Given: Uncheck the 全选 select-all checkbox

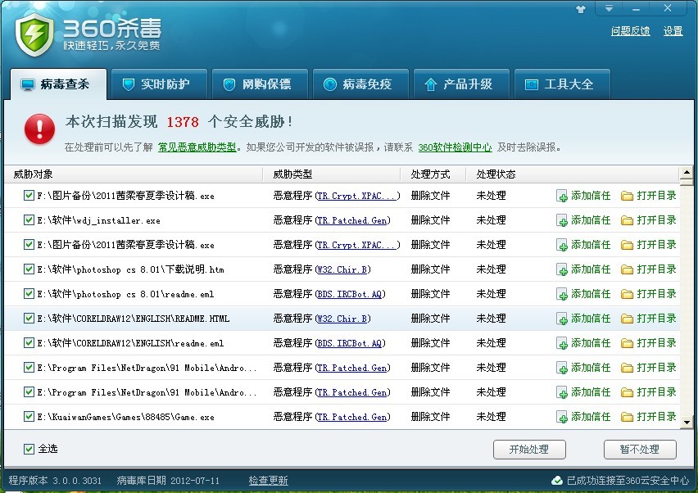Looking at the screenshot, I should [x=29, y=449].
